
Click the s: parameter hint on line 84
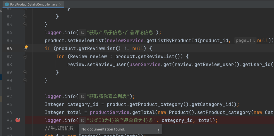click(82, 33)
